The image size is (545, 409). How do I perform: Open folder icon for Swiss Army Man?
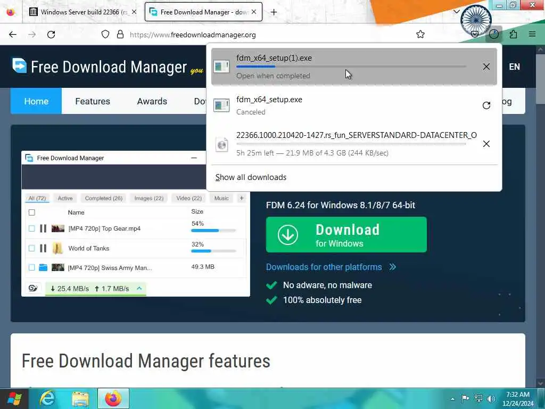(x=43, y=267)
